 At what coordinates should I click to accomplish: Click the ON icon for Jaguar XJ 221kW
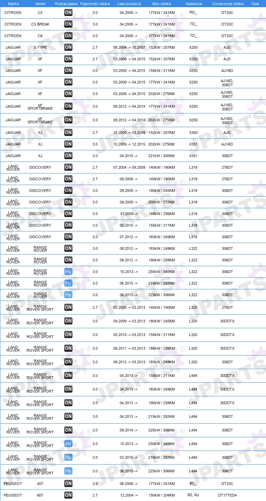pyautogui.click(x=68, y=156)
